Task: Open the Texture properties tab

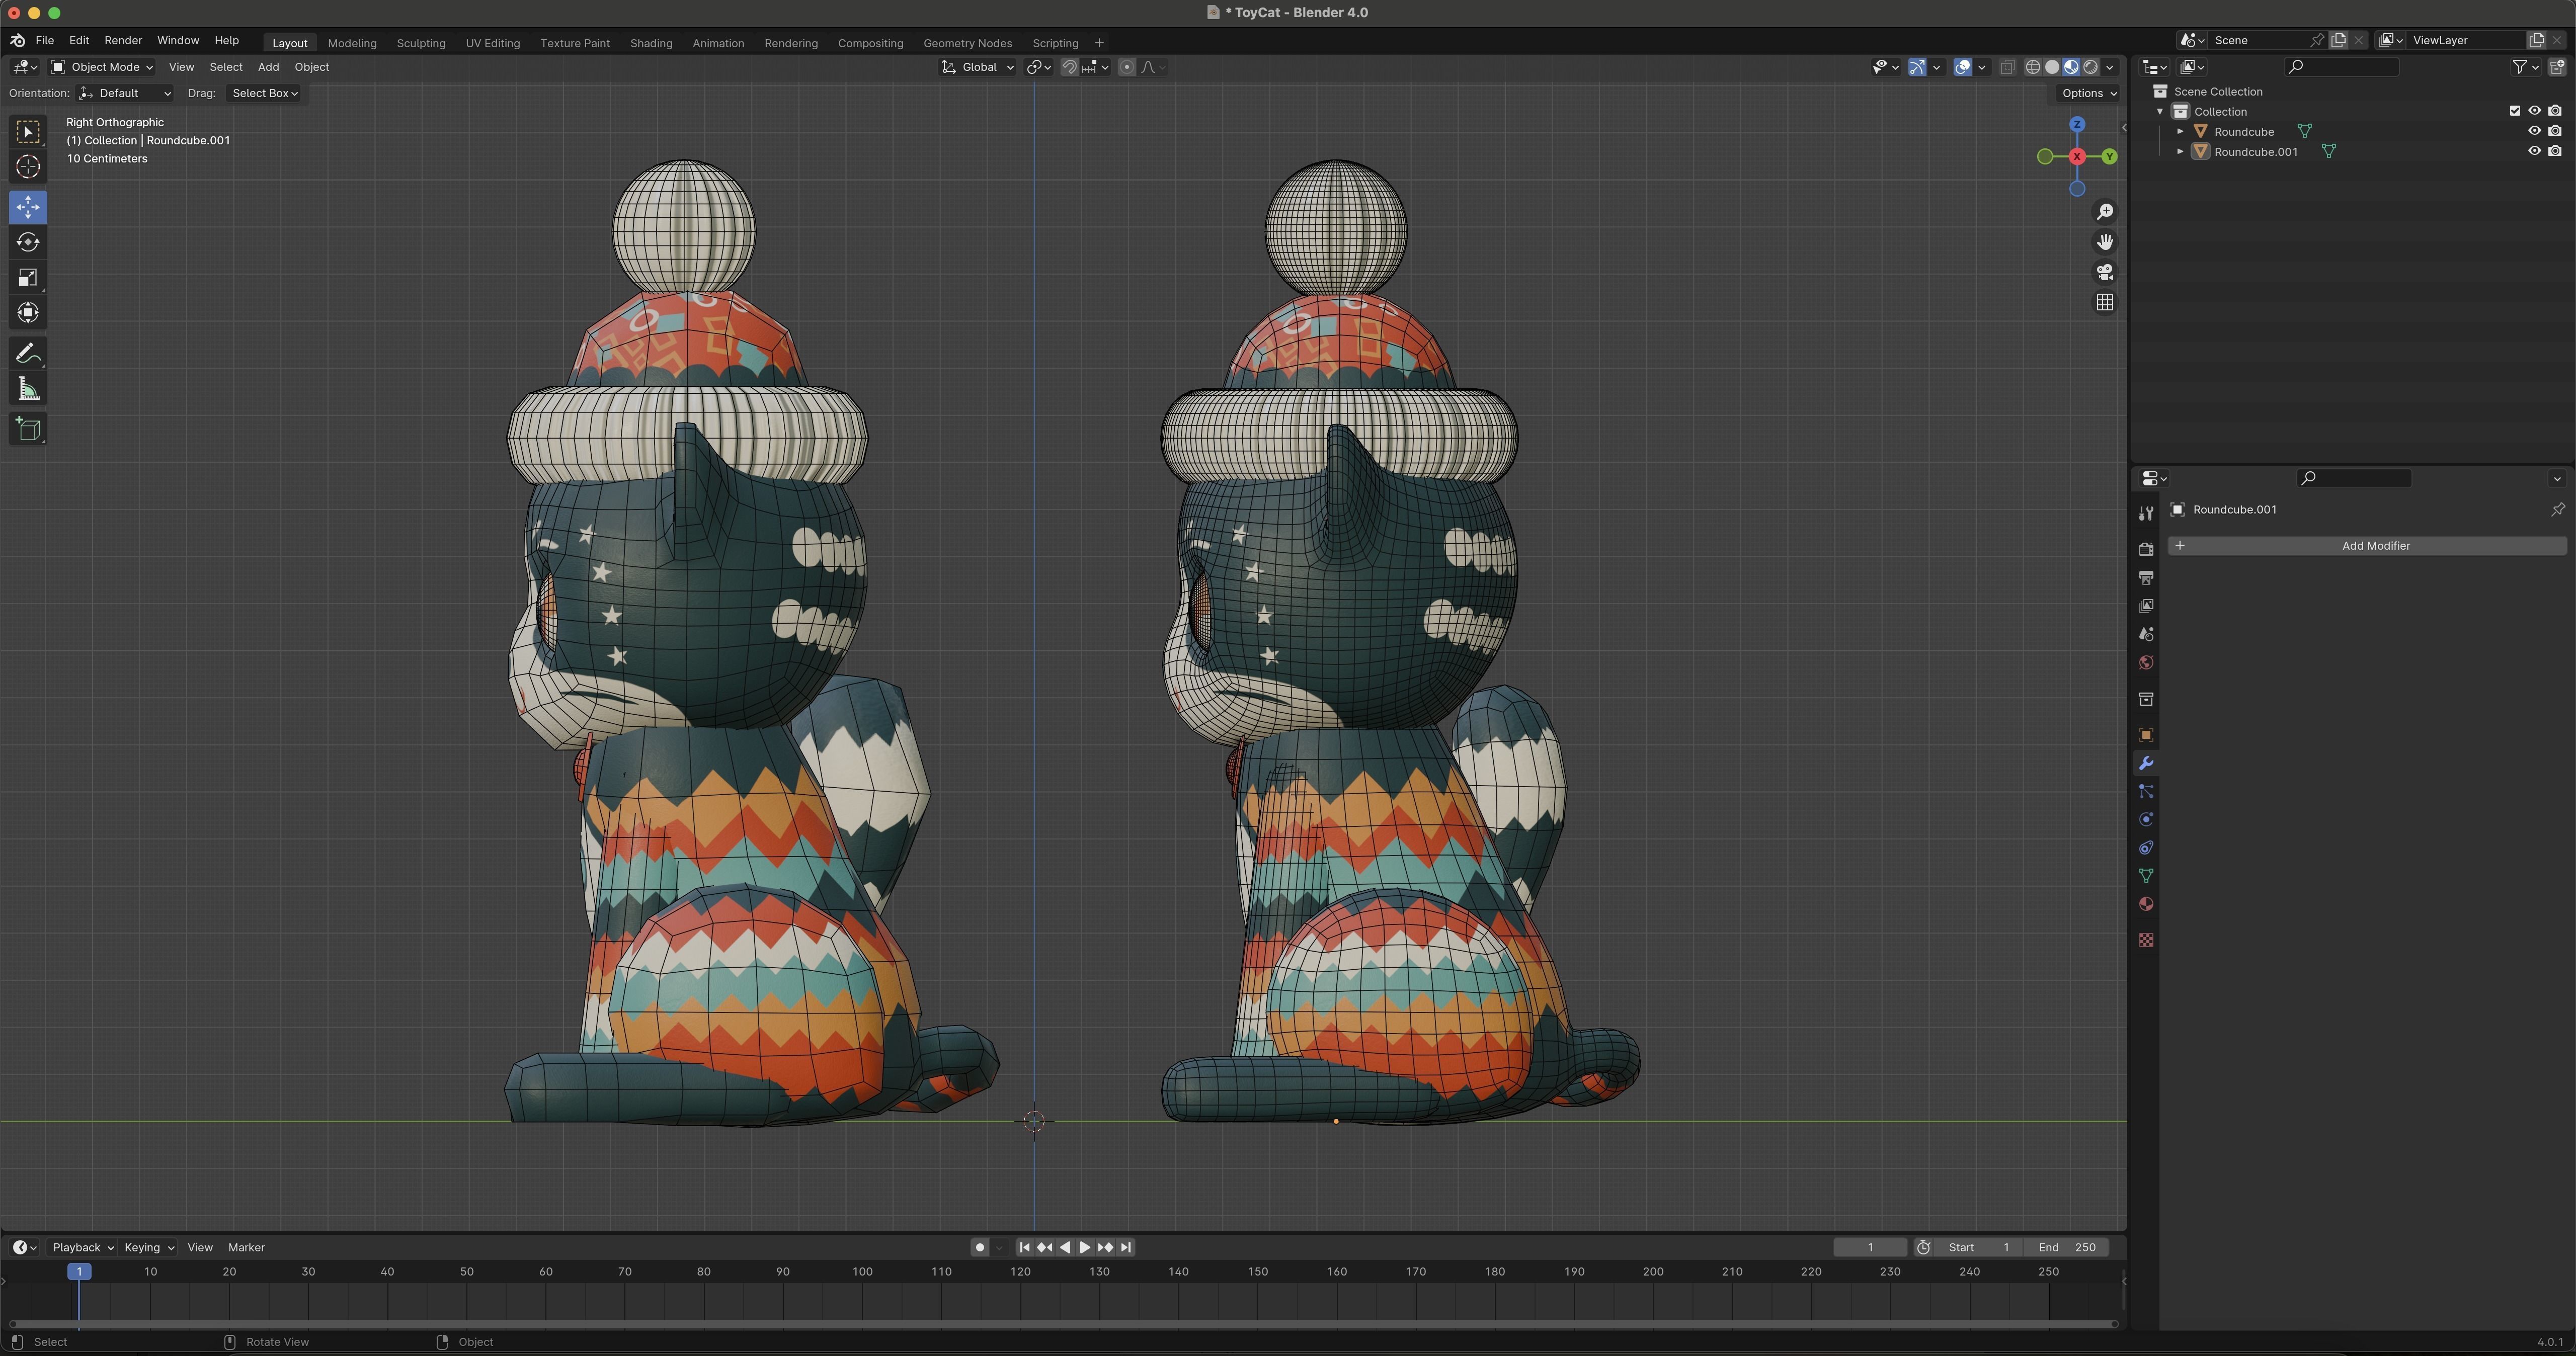Action: (x=2146, y=940)
